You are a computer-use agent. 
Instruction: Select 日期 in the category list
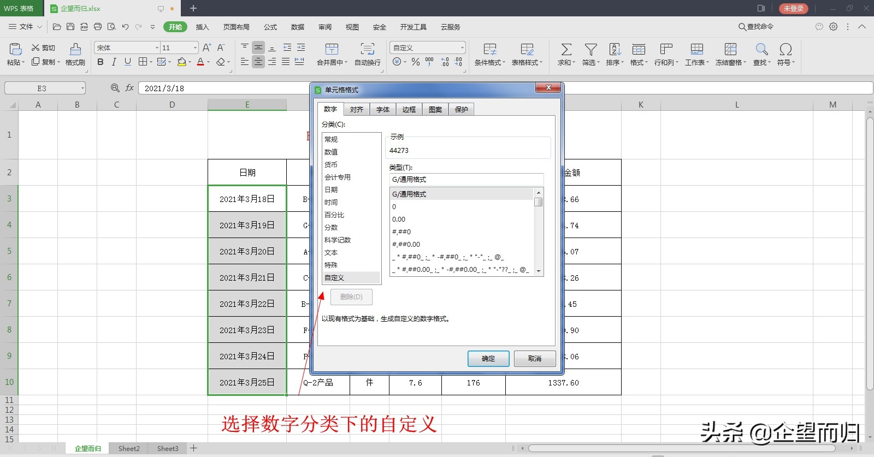(x=351, y=189)
